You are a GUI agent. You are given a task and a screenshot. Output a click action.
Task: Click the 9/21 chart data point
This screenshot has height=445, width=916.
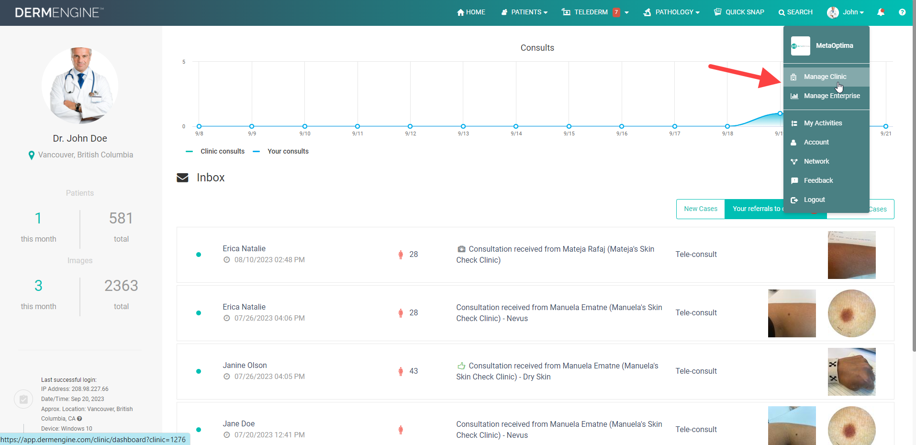click(886, 127)
